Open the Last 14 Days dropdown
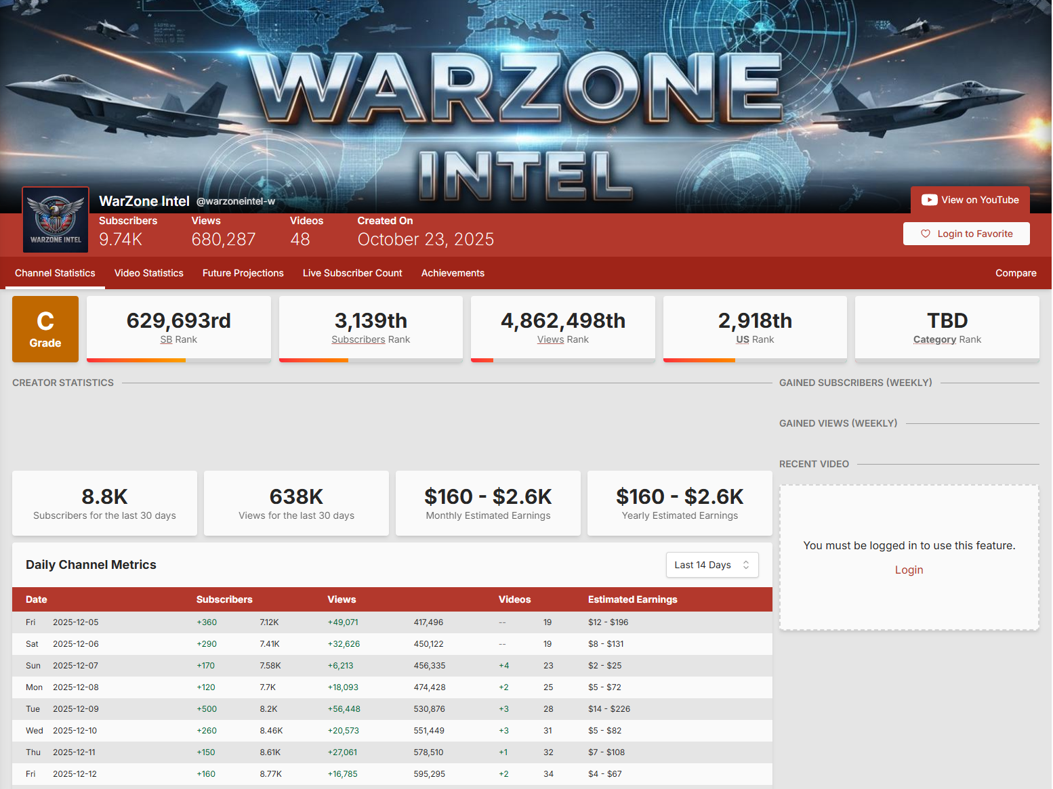The image size is (1053, 789). 711,565
